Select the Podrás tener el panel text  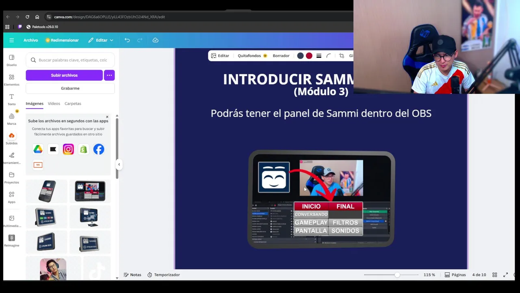click(x=321, y=114)
